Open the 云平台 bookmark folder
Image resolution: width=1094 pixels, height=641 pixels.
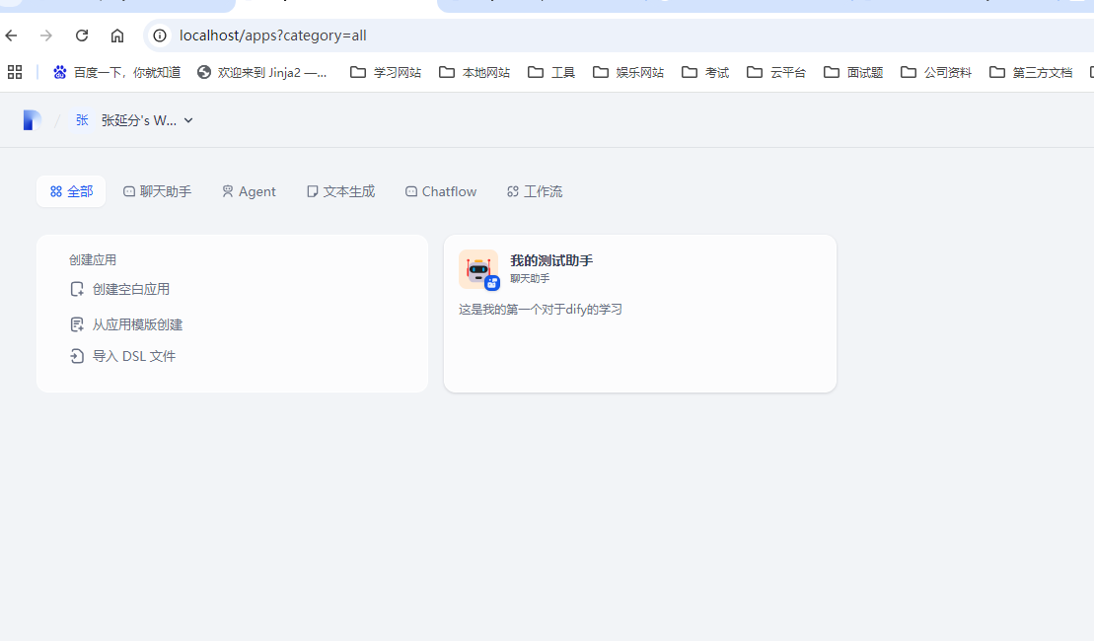click(775, 73)
